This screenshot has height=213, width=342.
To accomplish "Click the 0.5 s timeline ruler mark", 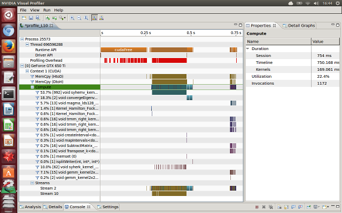I will [x=191, y=33].
